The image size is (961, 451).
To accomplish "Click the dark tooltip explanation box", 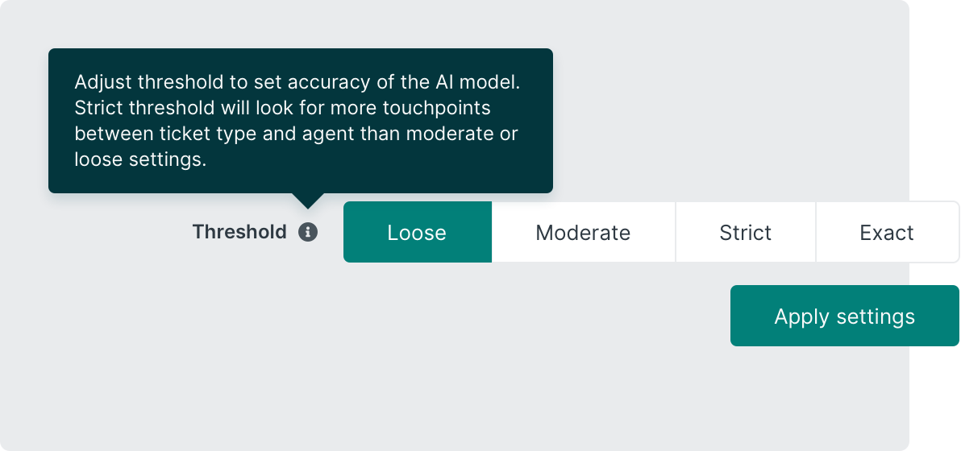I will click(300, 121).
